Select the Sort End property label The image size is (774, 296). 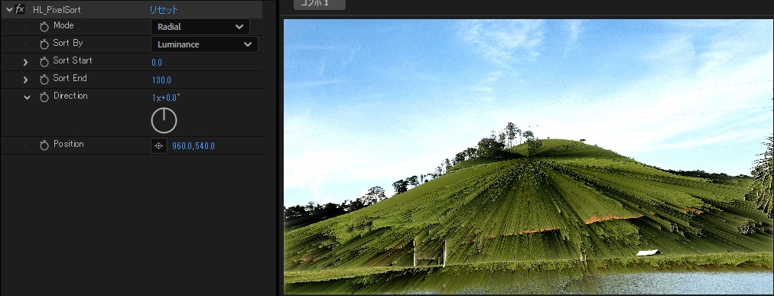[70, 78]
